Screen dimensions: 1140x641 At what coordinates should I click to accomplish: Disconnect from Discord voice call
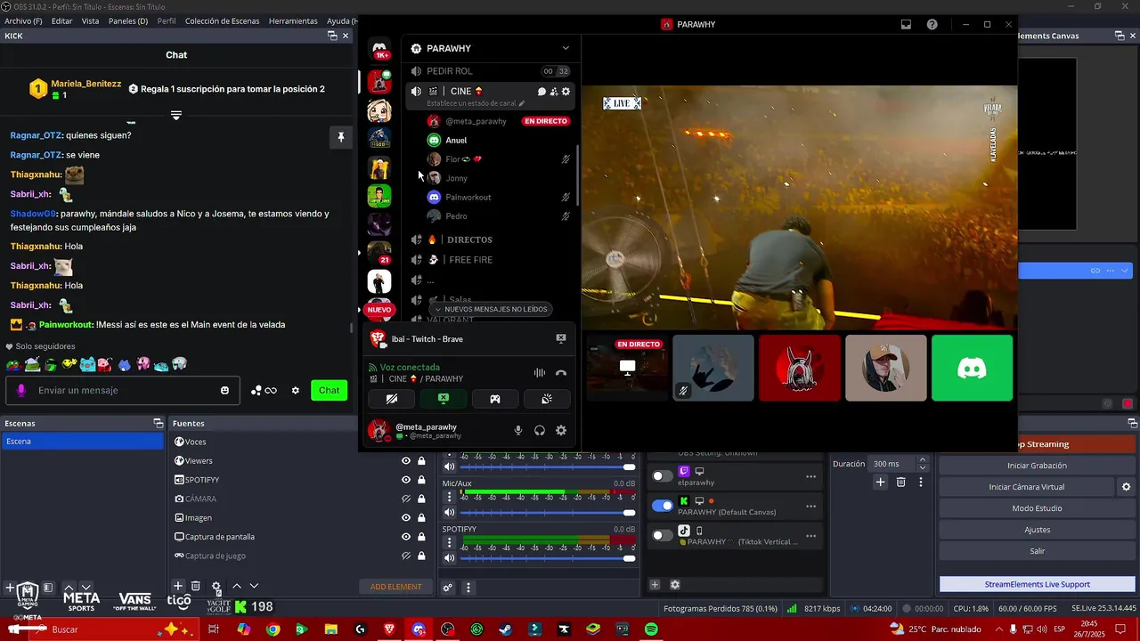click(x=561, y=373)
